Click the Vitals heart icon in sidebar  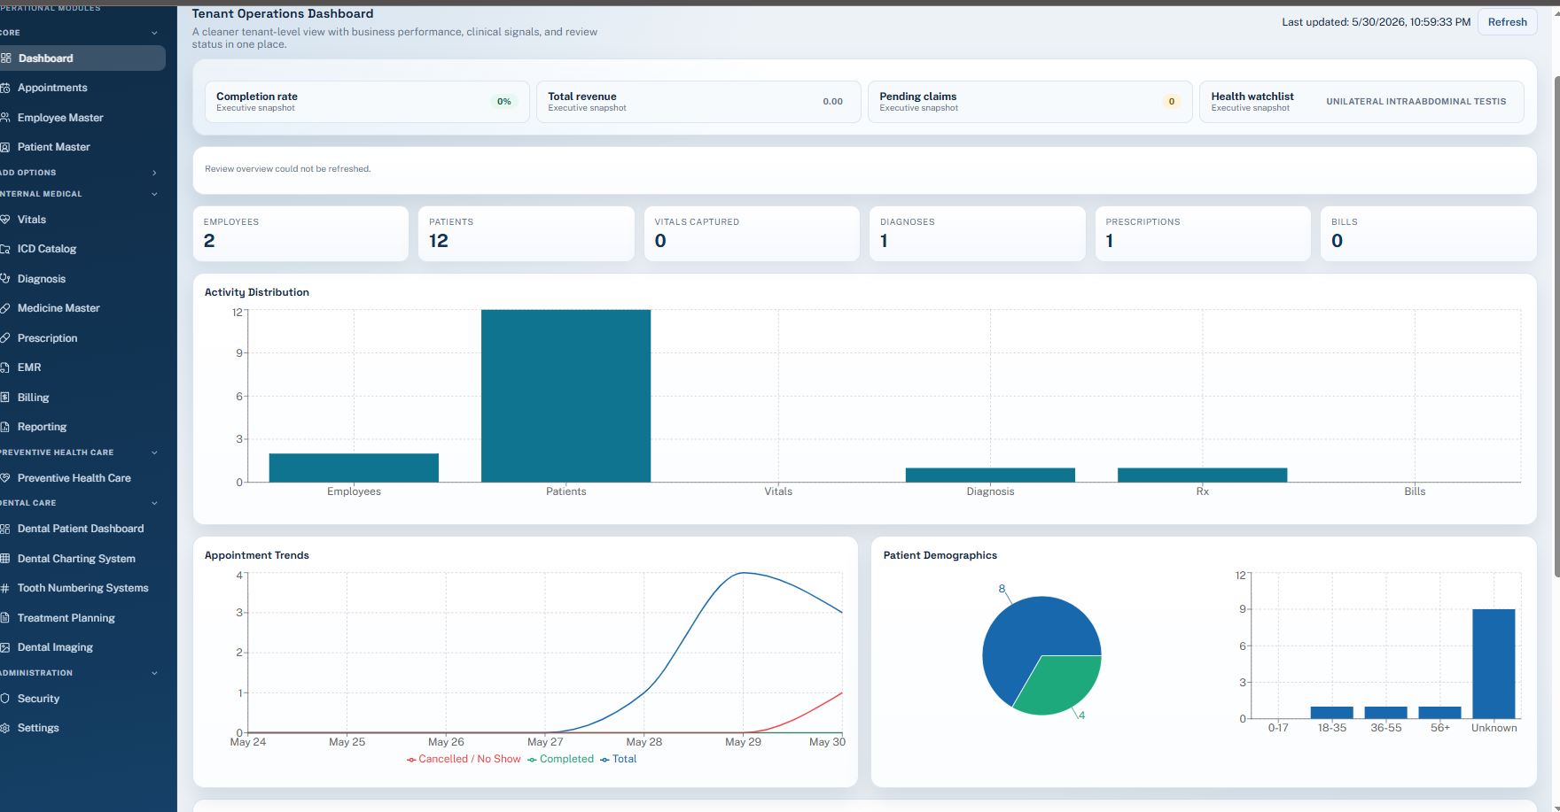tap(4, 219)
